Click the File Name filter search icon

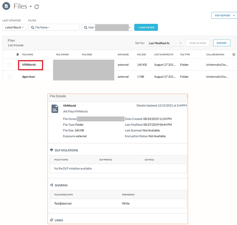pyautogui.click(x=33, y=28)
